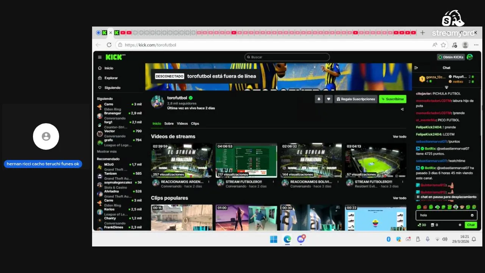Play the 01:00 popular clip
This screenshot has width=485, height=273.
coord(246,217)
